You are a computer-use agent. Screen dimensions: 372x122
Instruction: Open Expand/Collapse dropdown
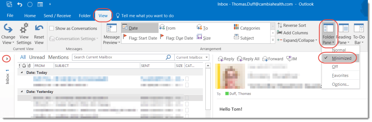(x=297, y=40)
